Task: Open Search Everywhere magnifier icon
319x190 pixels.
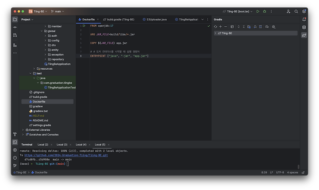Action: pos(296,12)
